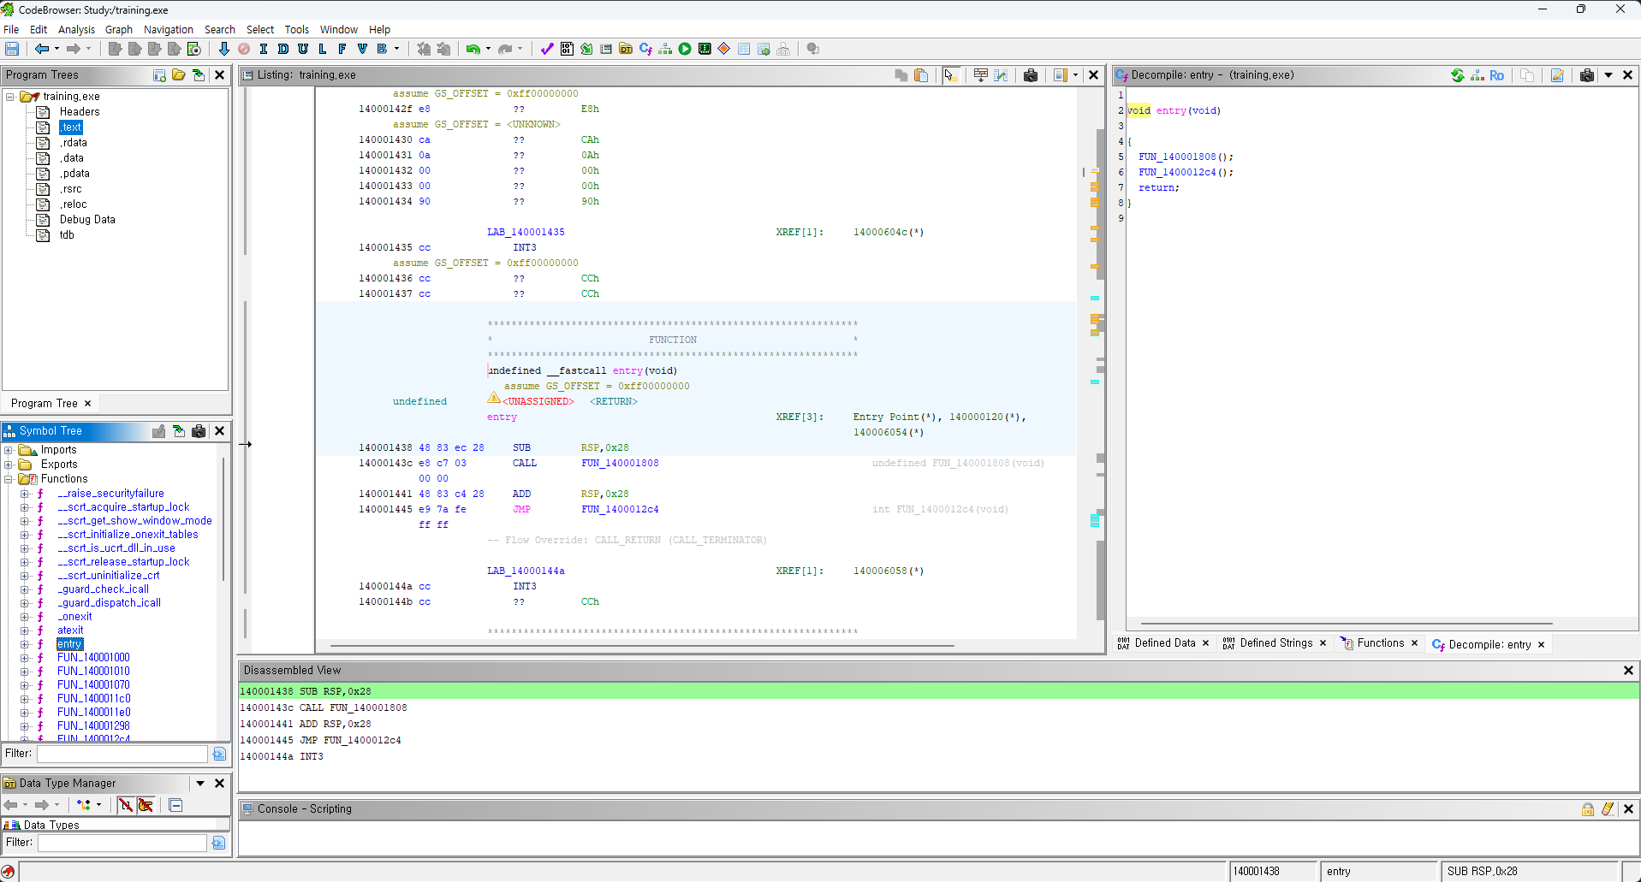
Task: Click FUN_140001808 call in decompiler
Action: click(x=1176, y=157)
